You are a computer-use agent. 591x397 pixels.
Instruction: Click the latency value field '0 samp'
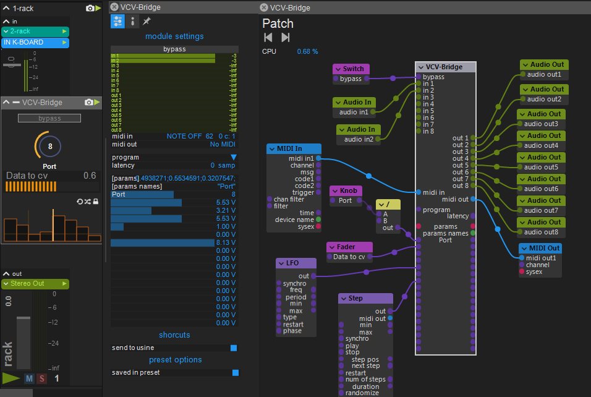pyautogui.click(x=223, y=165)
